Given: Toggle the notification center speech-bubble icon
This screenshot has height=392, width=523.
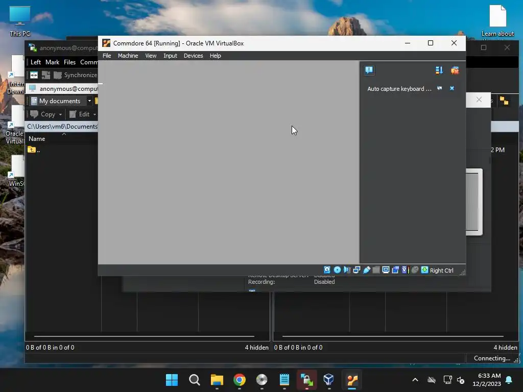Looking at the screenshot, I should [369, 70].
